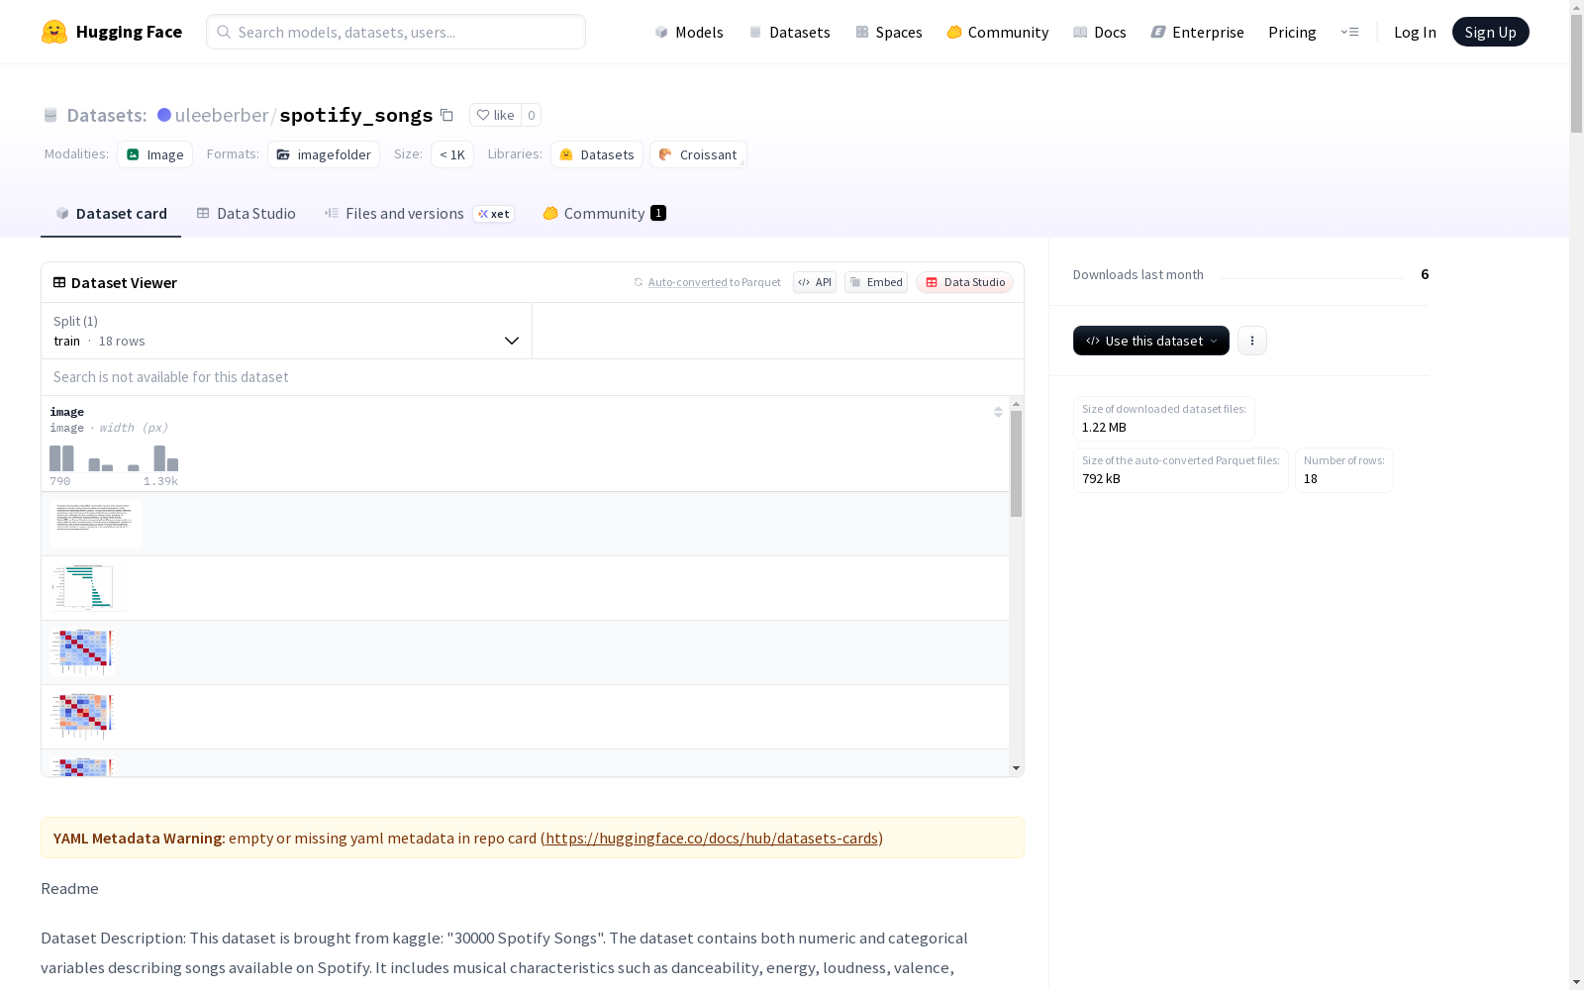
Task: Click the heart like icon
Action: pyautogui.click(x=483, y=115)
